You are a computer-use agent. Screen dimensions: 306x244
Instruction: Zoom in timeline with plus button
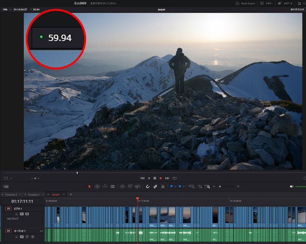[x=238, y=186]
